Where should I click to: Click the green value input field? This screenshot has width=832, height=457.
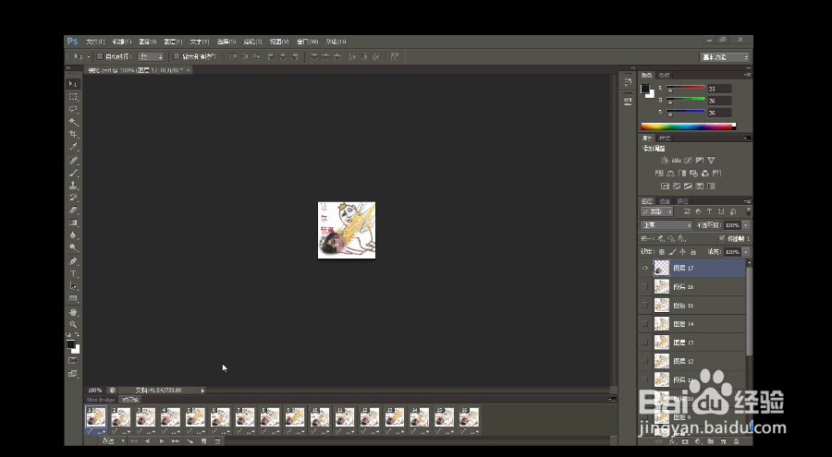pyautogui.click(x=719, y=101)
